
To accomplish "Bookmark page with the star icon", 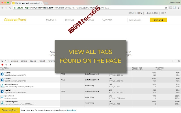I will pyautogui.click(x=166, y=8).
